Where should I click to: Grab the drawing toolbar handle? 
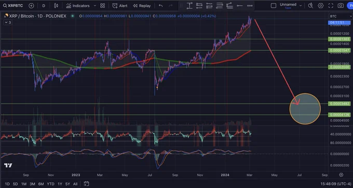(x=181, y=6)
